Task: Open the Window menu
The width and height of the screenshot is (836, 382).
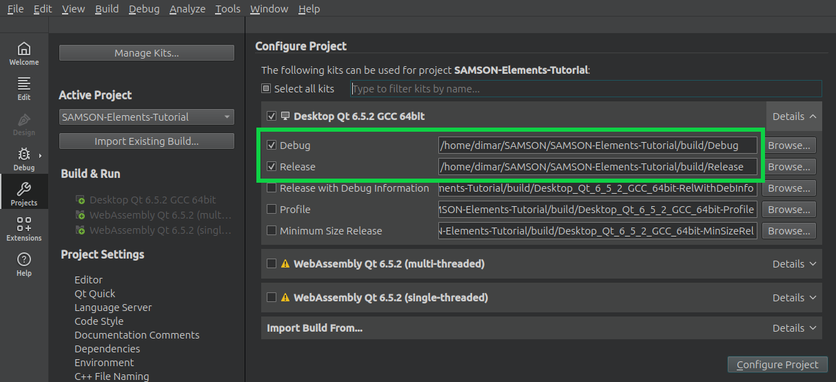Action: pyautogui.click(x=269, y=9)
